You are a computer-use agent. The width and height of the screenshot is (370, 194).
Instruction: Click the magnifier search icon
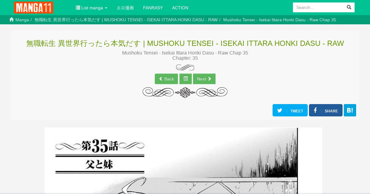point(349,7)
